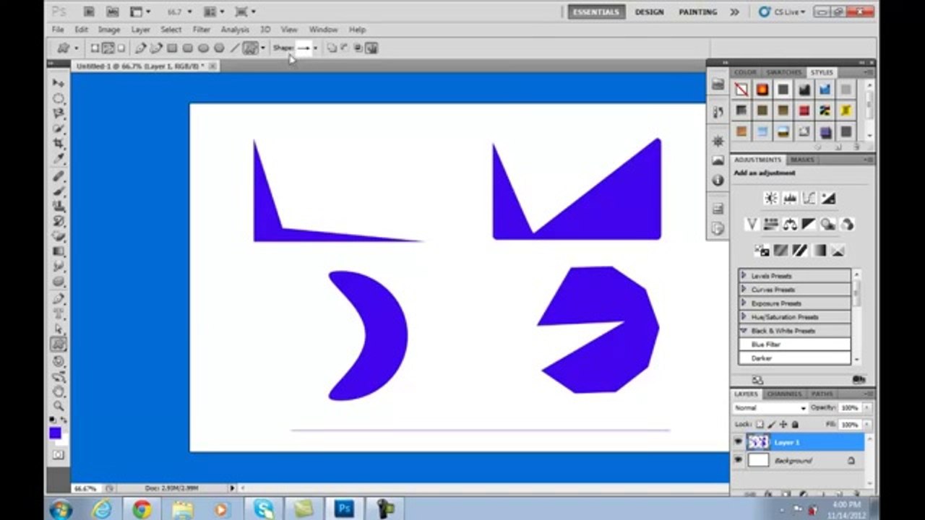Switch to the Painting workspace

697,12
